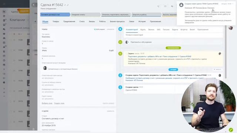Screen dimensions: 237x133
Task: Open the chat bubbles icon in header
Action: click(172, 6)
